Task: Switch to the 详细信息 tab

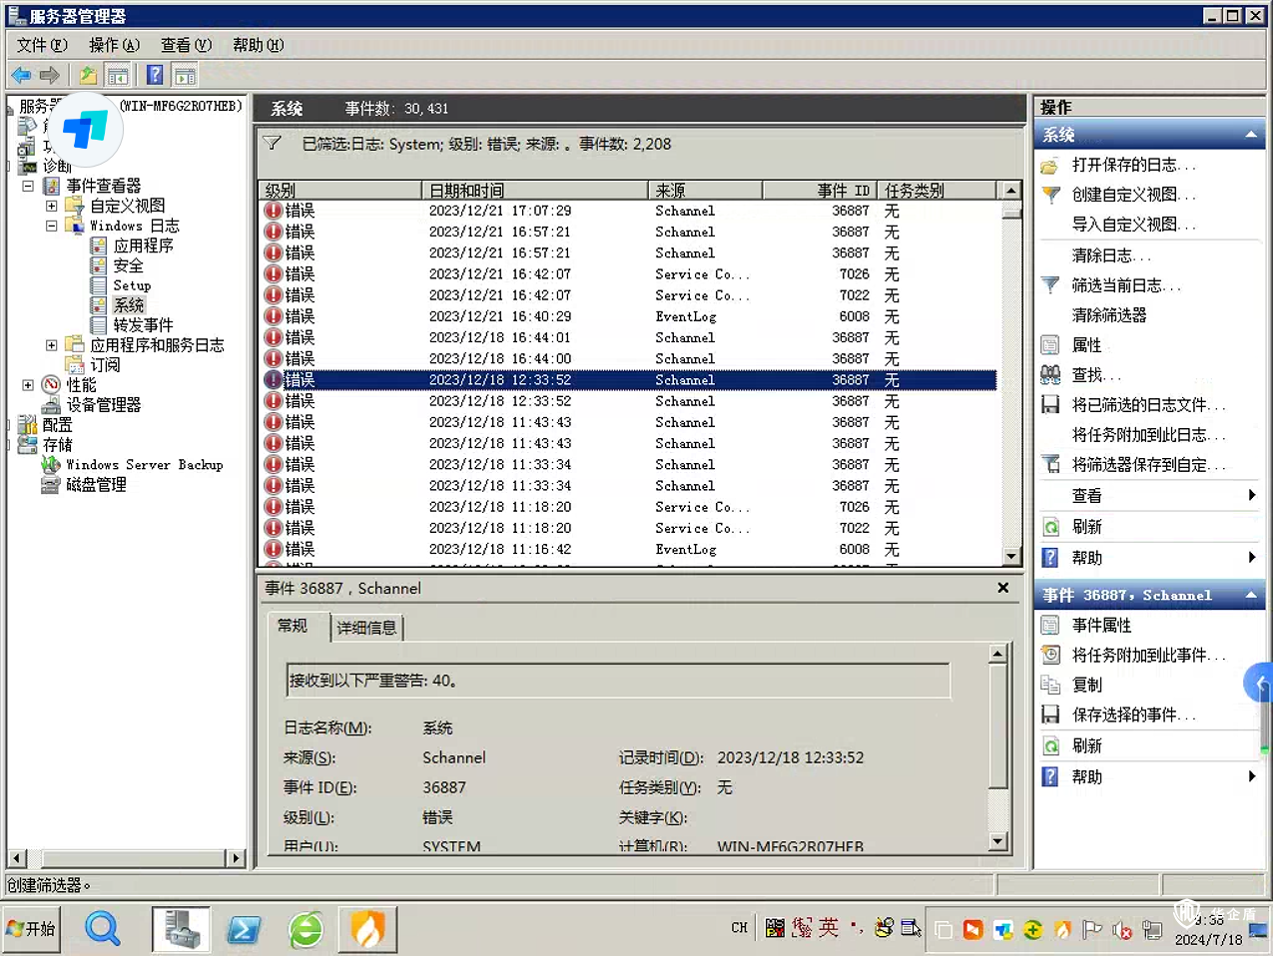Action: (366, 628)
